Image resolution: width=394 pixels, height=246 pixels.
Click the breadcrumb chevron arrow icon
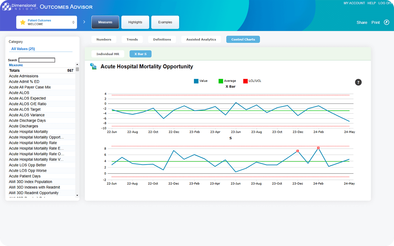84,22
